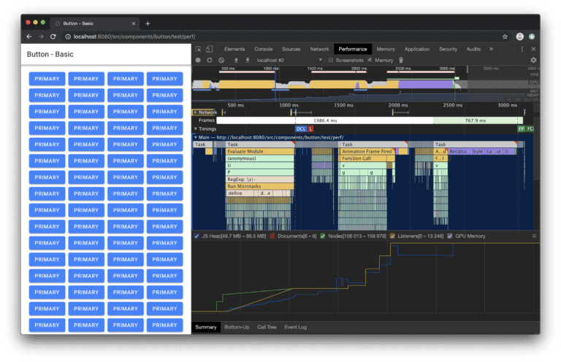Open the Chrome profile avatar
The image size is (561, 362).
pyautogui.click(x=520, y=36)
